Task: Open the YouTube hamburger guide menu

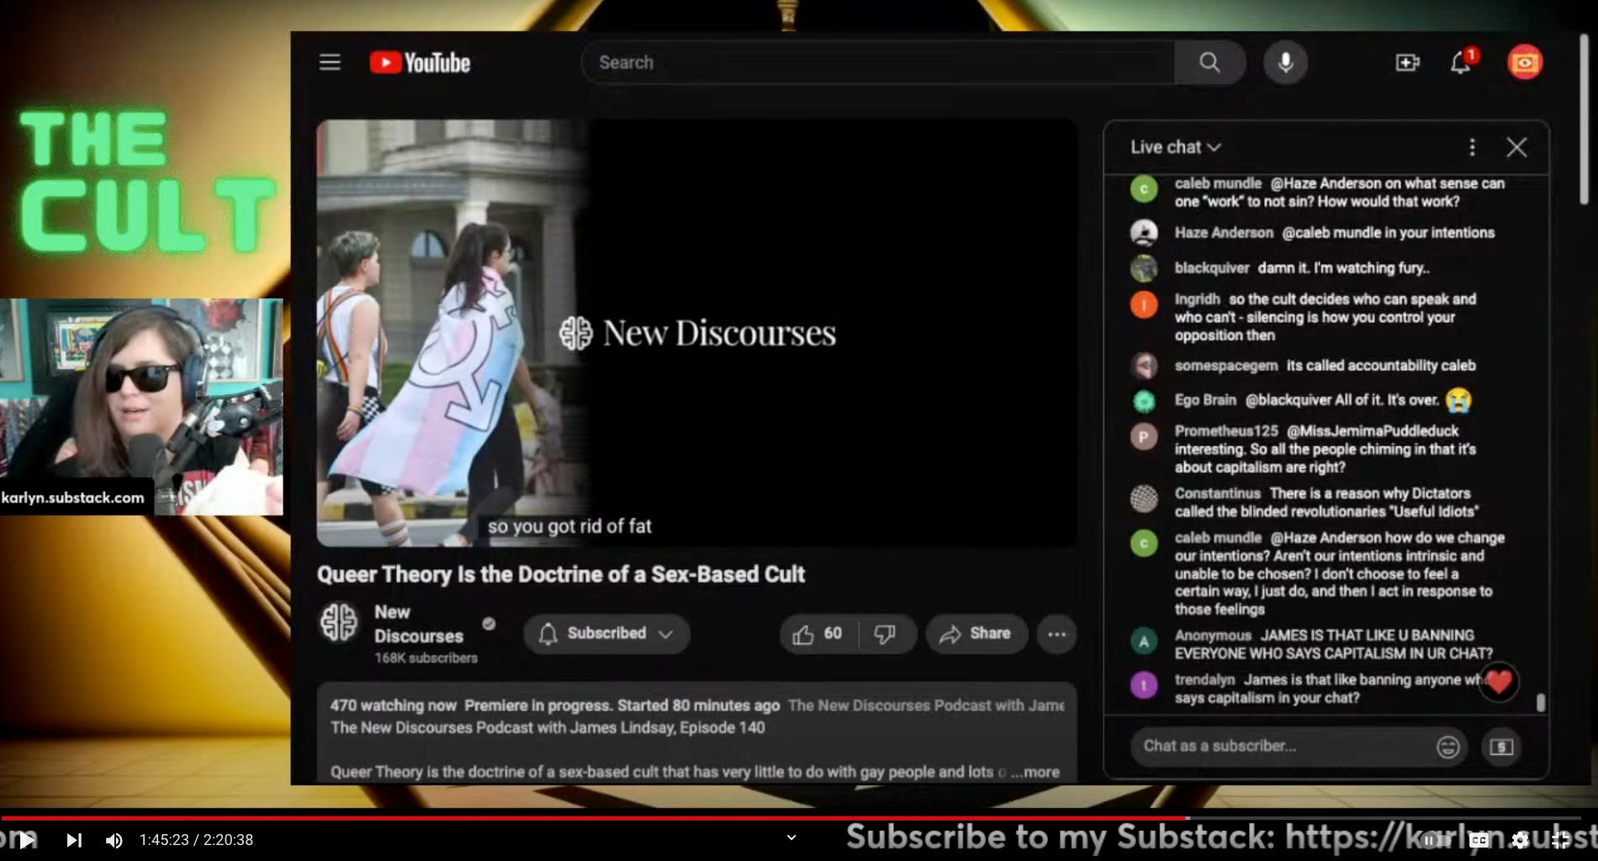Action: (x=330, y=62)
